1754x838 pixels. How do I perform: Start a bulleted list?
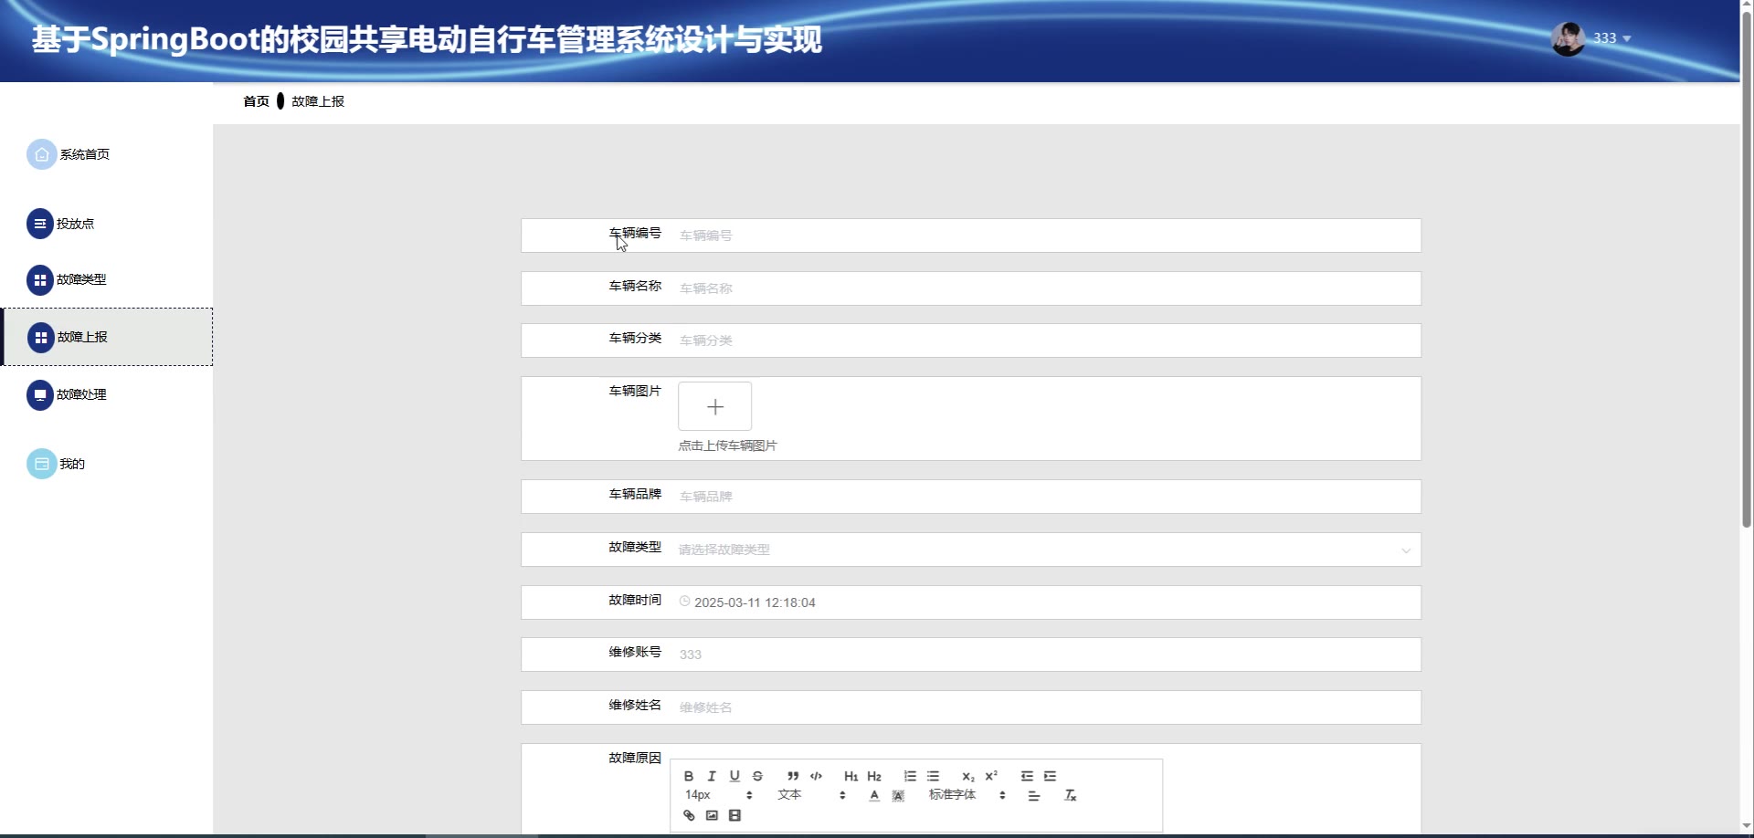[933, 776]
